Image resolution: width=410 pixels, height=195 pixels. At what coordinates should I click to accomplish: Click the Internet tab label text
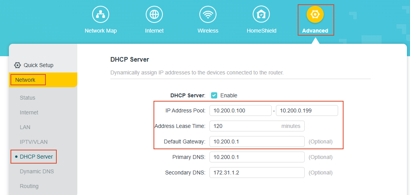(x=154, y=31)
